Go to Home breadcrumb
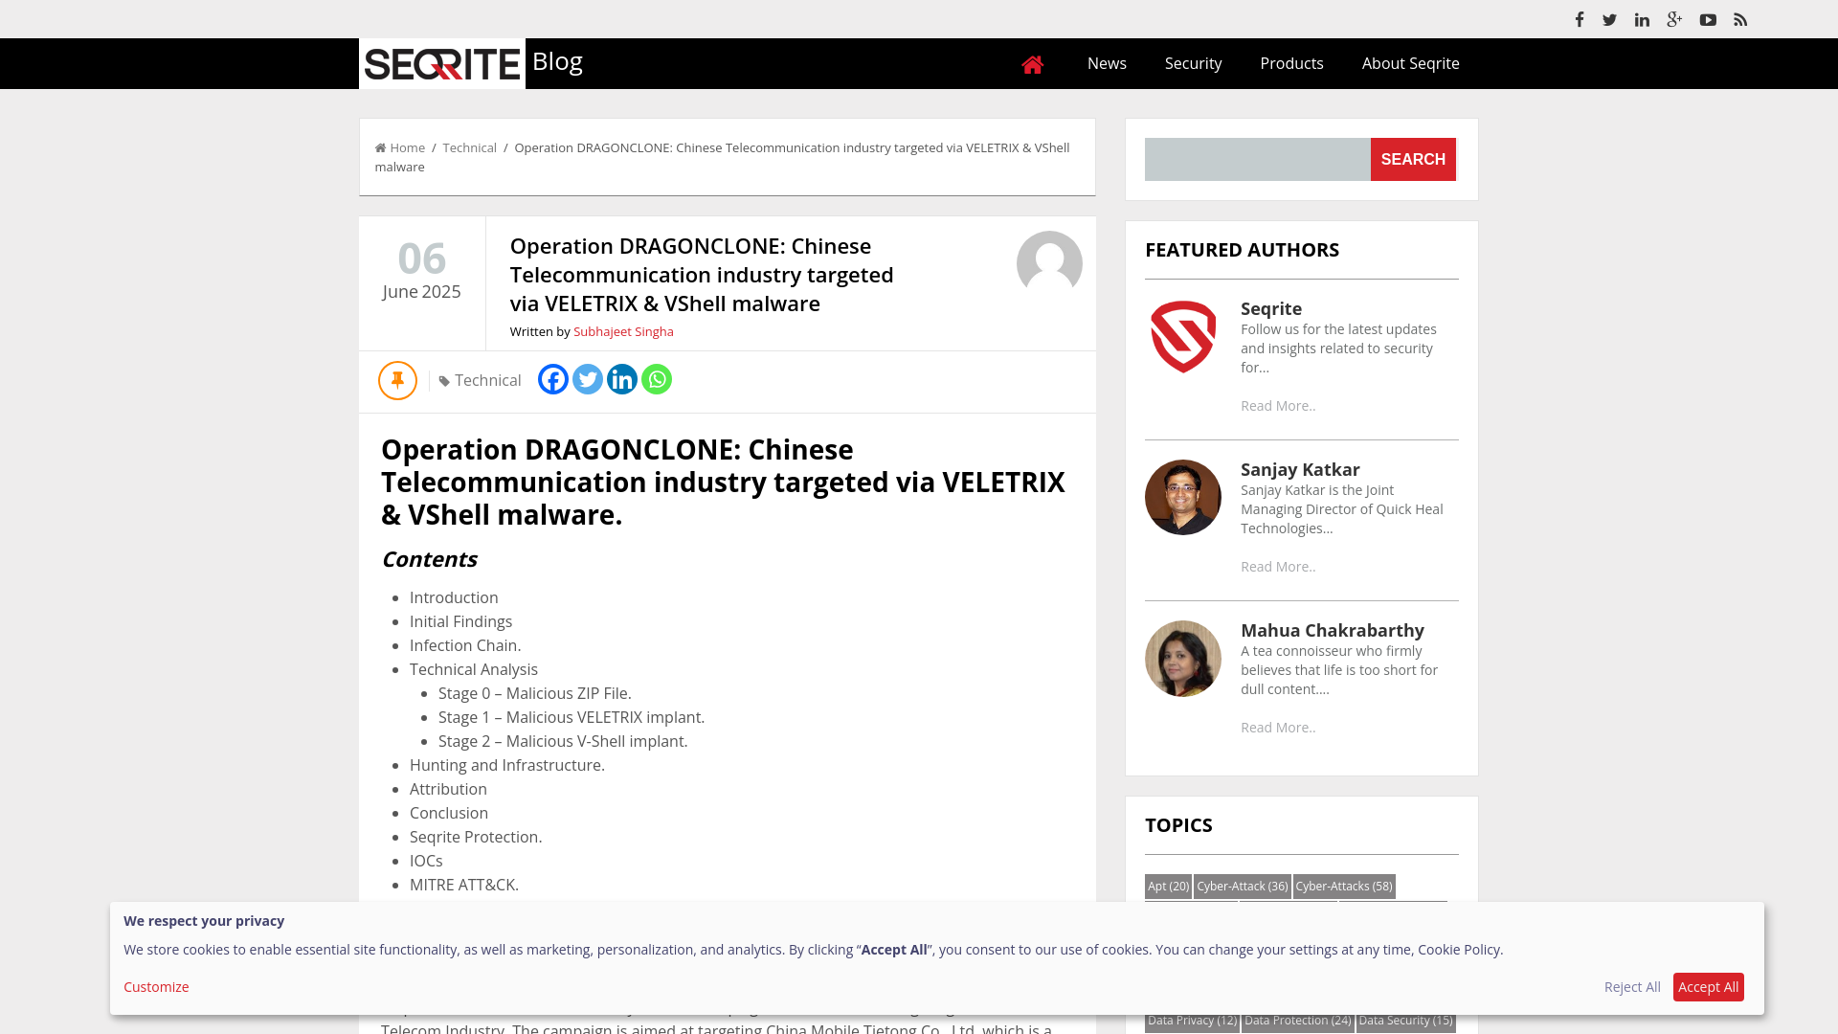Screen dimensions: 1838x1034 (400, 147)
